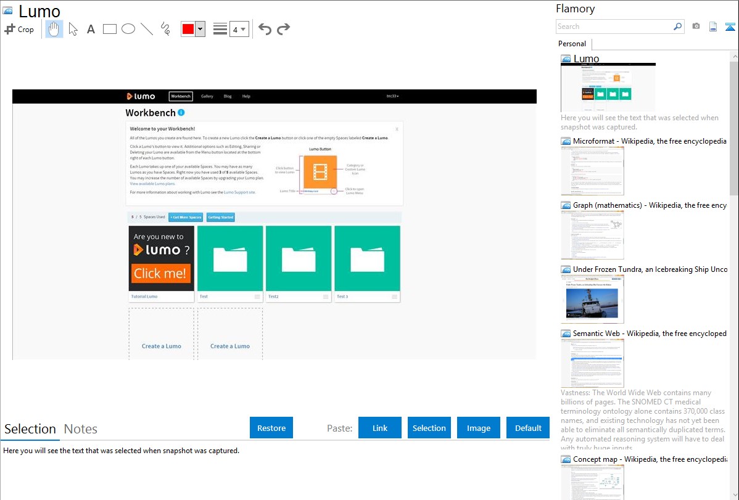Paste as Link
Screen dimensions: 739x500
click(380, 428)
